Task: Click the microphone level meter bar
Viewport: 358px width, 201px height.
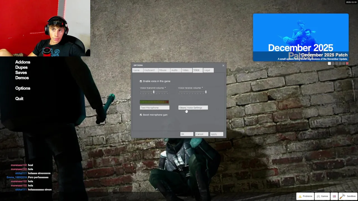Action: [x=154, y=102]
